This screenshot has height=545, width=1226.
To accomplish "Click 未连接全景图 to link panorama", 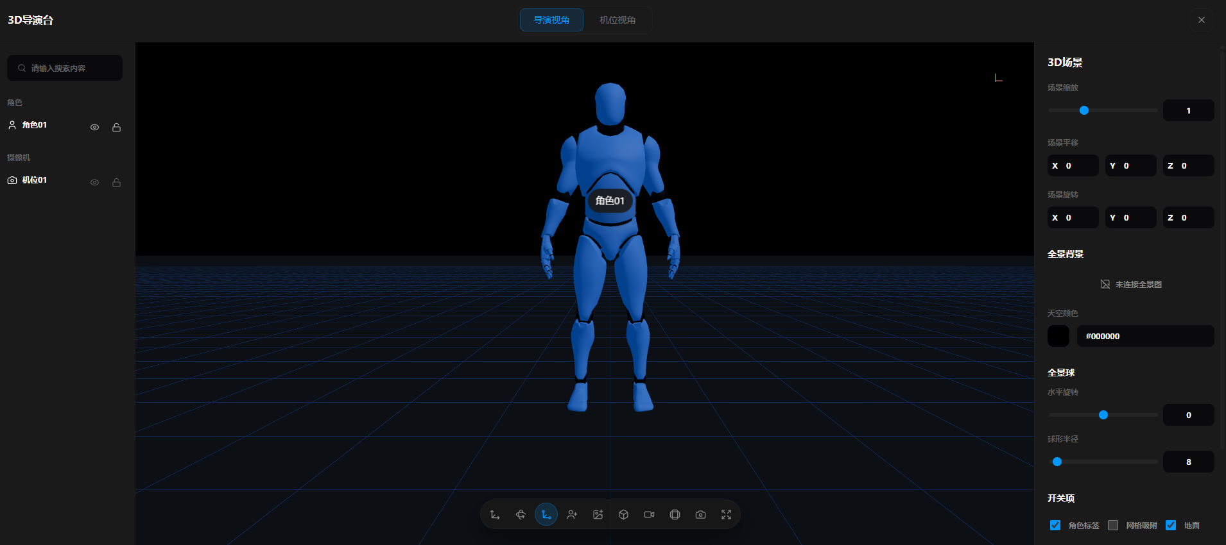I will 1138,285.
